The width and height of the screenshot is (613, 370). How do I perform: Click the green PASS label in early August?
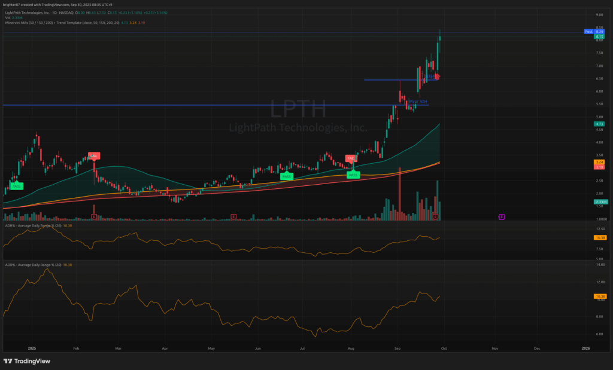(x=353, y=175)
